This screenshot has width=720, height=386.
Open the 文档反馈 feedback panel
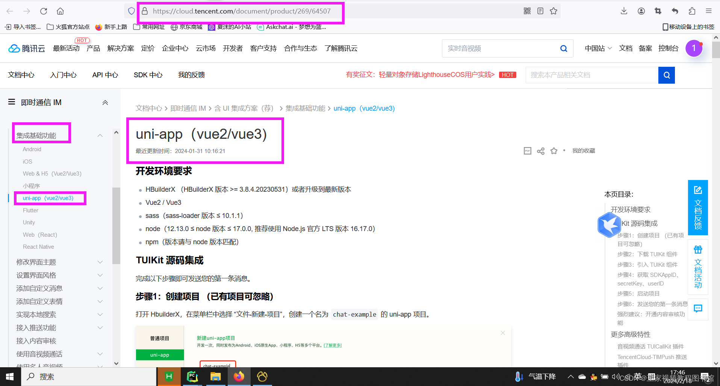[697, 208]
